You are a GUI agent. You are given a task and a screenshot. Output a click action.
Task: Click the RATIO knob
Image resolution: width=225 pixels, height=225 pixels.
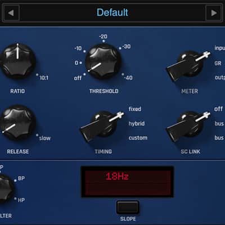click(18, 61)
